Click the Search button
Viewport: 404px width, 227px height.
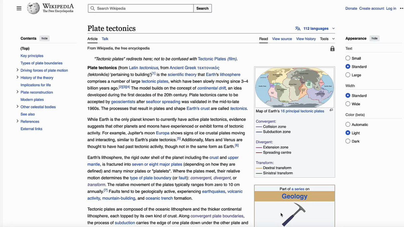click(x=202, y=8)
